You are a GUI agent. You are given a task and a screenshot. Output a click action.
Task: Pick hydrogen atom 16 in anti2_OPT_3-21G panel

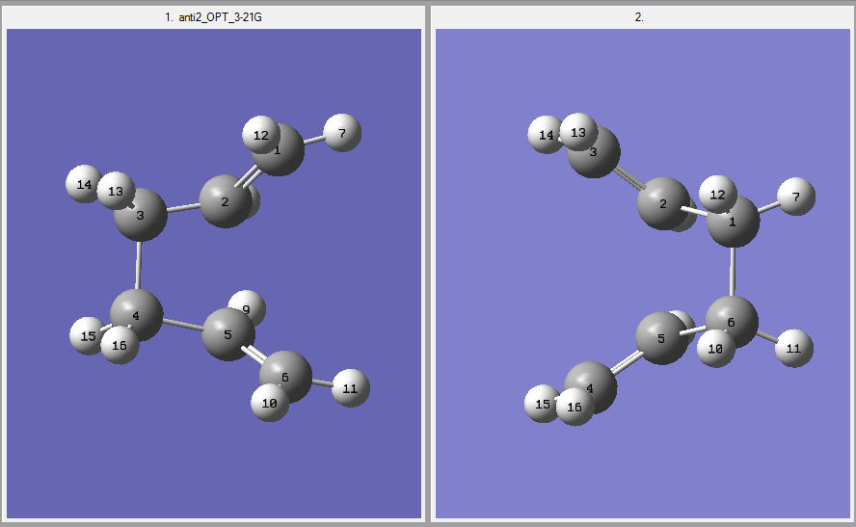pos(120,345)
